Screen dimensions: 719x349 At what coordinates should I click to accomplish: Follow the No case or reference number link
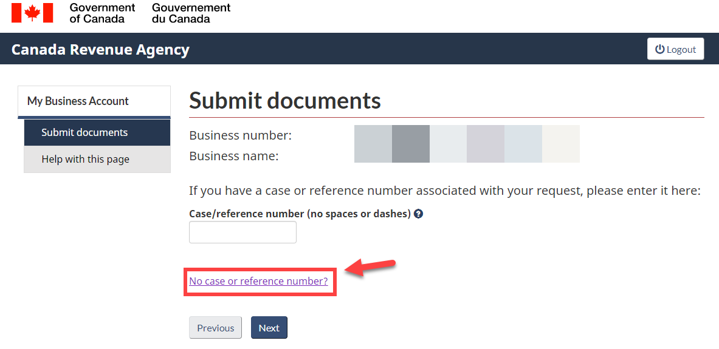click(258, 281)
